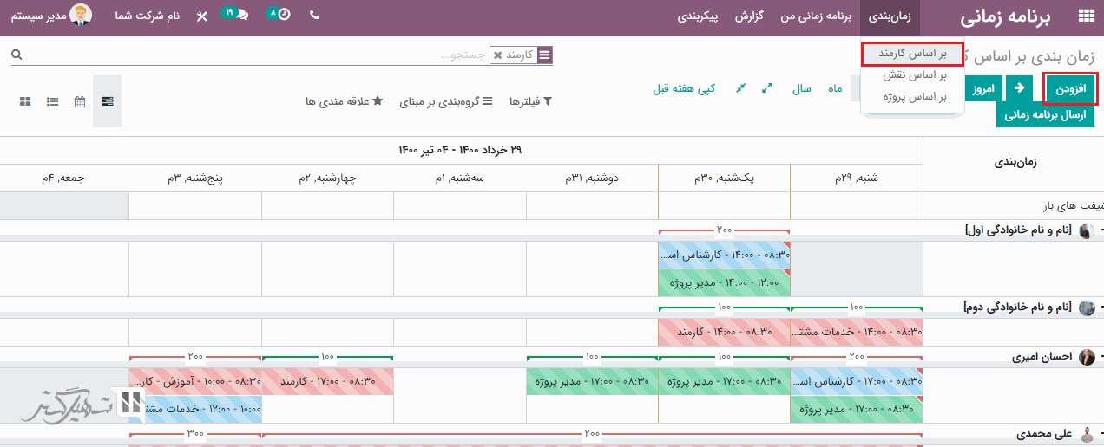The height and width of the screenshot is (447, 1104).
Task: Open the فیلترها filters dropdown
Action: 530,101
